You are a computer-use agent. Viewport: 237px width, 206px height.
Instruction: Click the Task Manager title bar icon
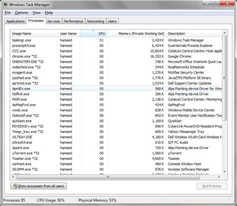point(5,4)
